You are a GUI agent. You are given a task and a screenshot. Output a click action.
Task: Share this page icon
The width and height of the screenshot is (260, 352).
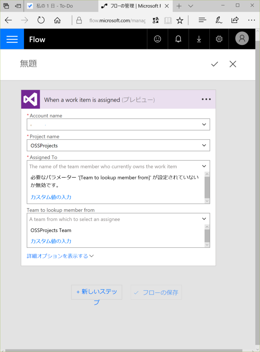click(235, 20)
